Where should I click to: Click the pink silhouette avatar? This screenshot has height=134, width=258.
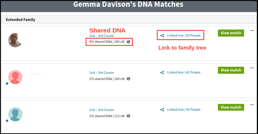coord(15,77)
